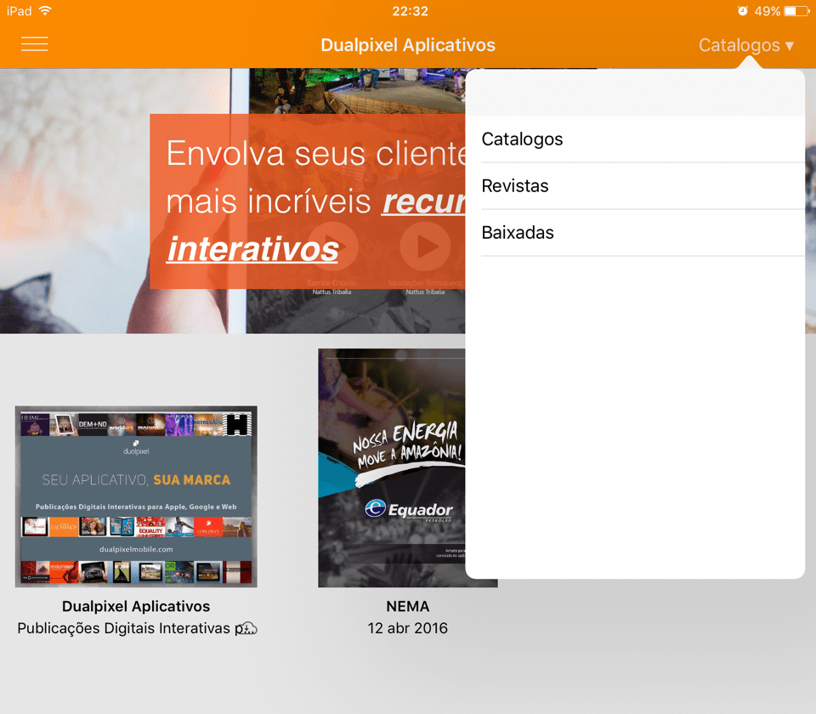Check the battery indicator in status bar

pyautogui.click(x=797, y=11)
